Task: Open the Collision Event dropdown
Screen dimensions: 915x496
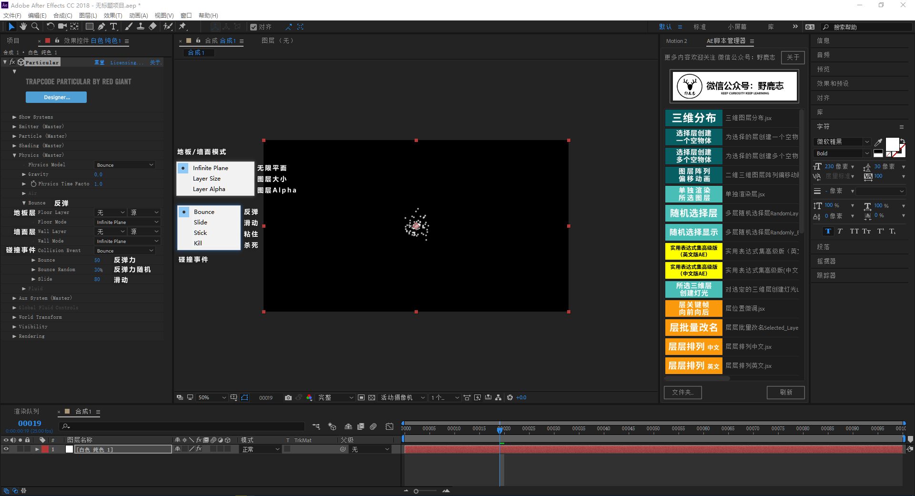Action: tap(125, 251)
